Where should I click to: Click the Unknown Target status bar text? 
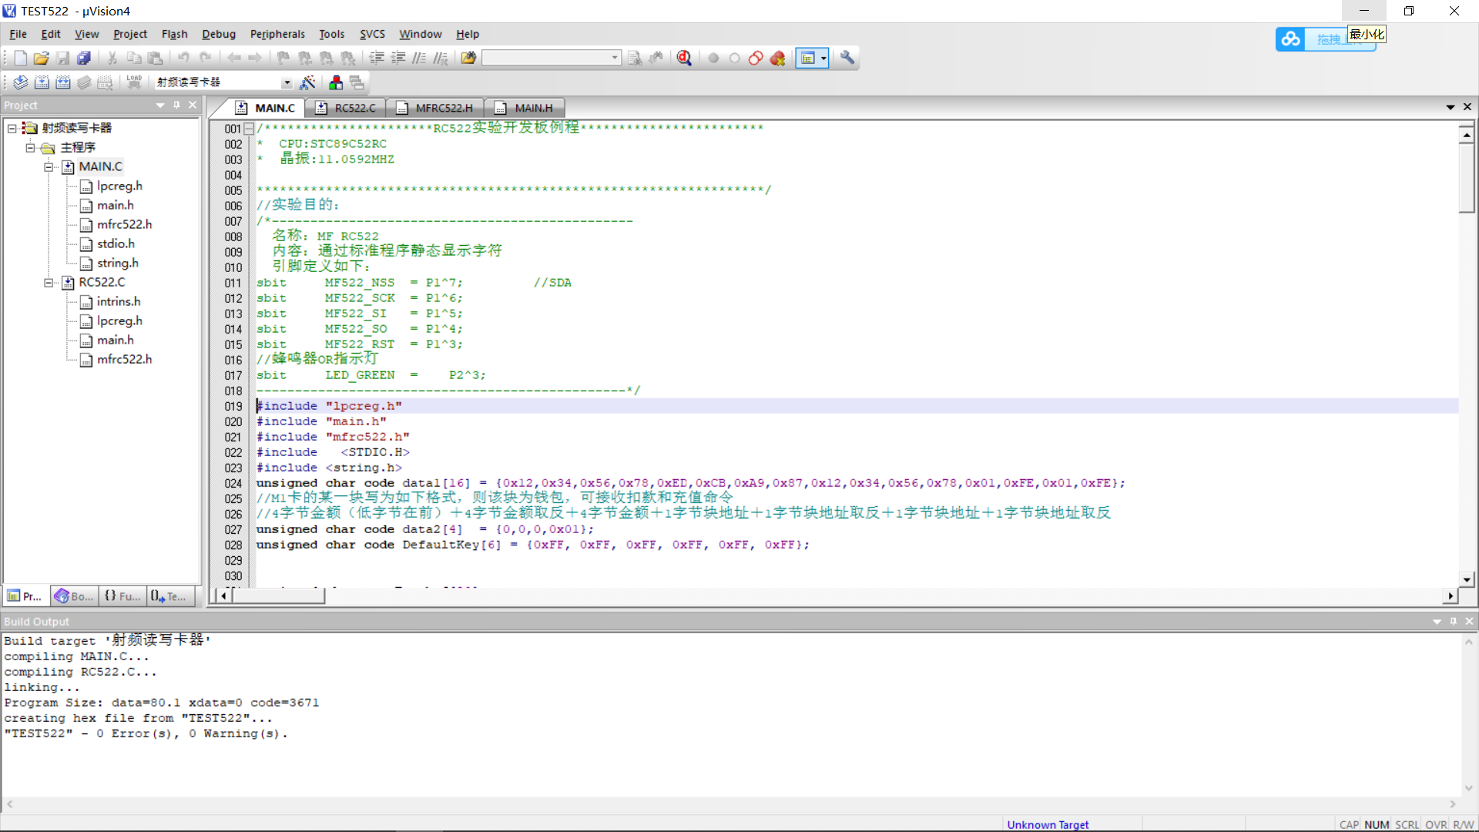pos(1048,824)
